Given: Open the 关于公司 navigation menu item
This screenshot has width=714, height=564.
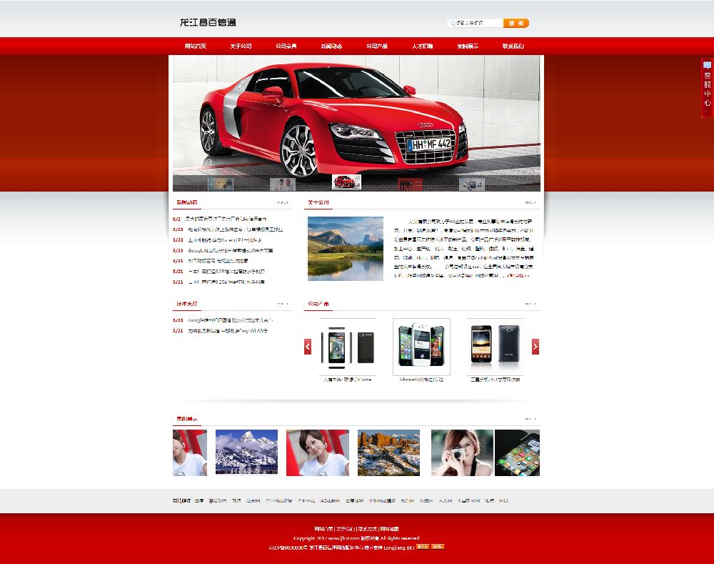Looking at the screenshot, I should coord(241,46).
